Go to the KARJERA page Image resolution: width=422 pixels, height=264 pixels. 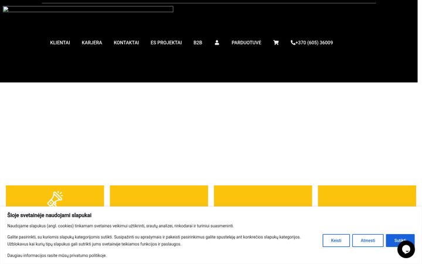click(92, 43)
